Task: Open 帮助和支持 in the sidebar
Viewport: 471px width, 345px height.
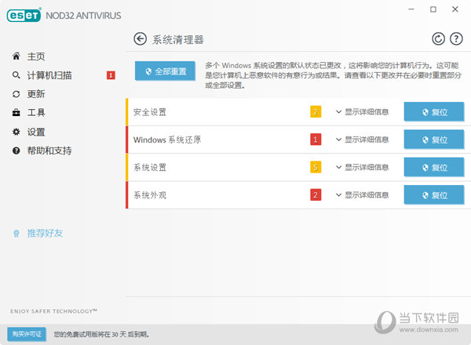Action: coord(49,151)
